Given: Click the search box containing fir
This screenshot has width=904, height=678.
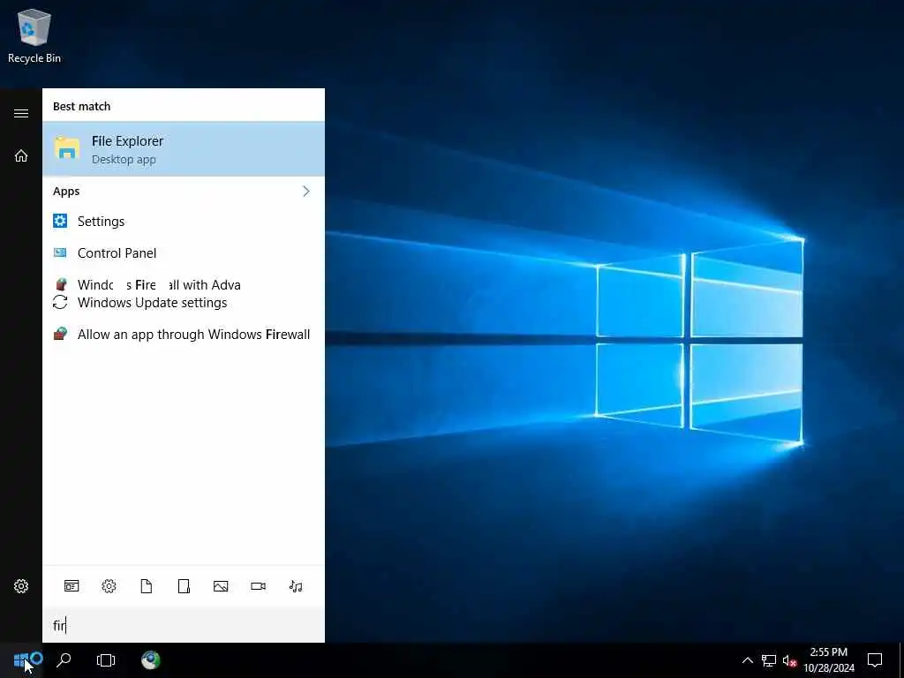Looking at the screenshot, I should 184,625.
